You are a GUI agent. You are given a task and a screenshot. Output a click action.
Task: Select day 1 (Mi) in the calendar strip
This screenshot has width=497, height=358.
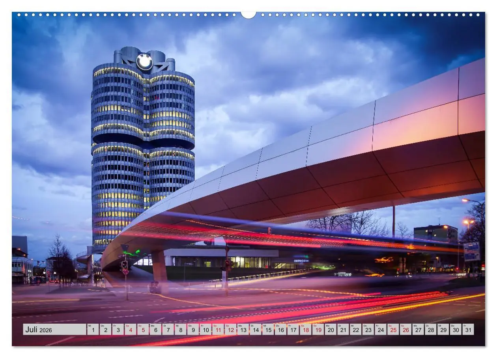click(x=93, y=330)
